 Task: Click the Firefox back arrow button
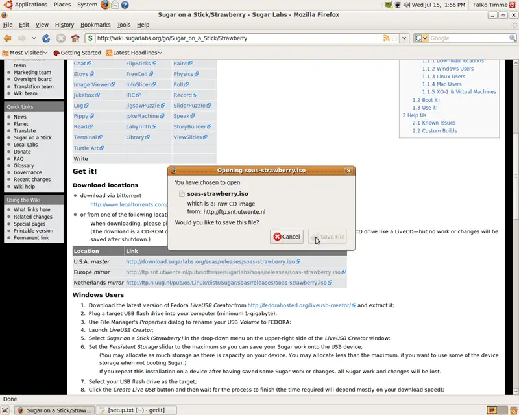[7, 38]
